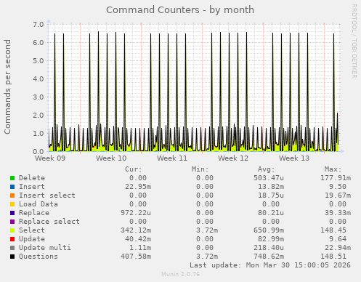Click Insert current value 22.95m
The image size is (361, 282).
point(138,187)
